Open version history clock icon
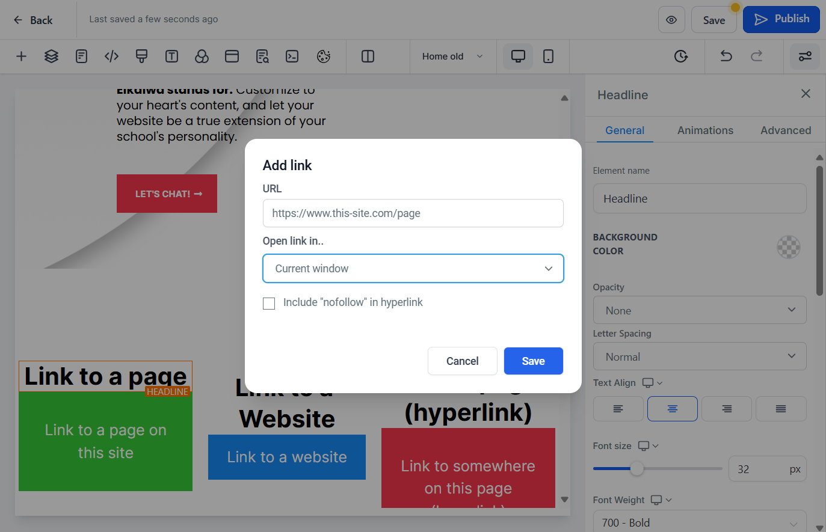826x532 pixels. point(681,57)
